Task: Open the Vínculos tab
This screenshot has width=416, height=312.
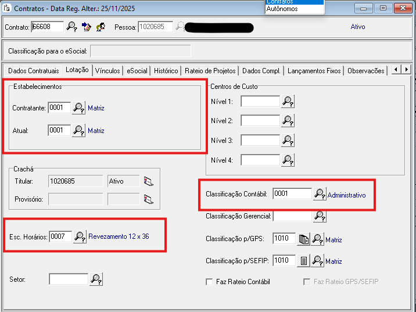Action: (107, 70)
